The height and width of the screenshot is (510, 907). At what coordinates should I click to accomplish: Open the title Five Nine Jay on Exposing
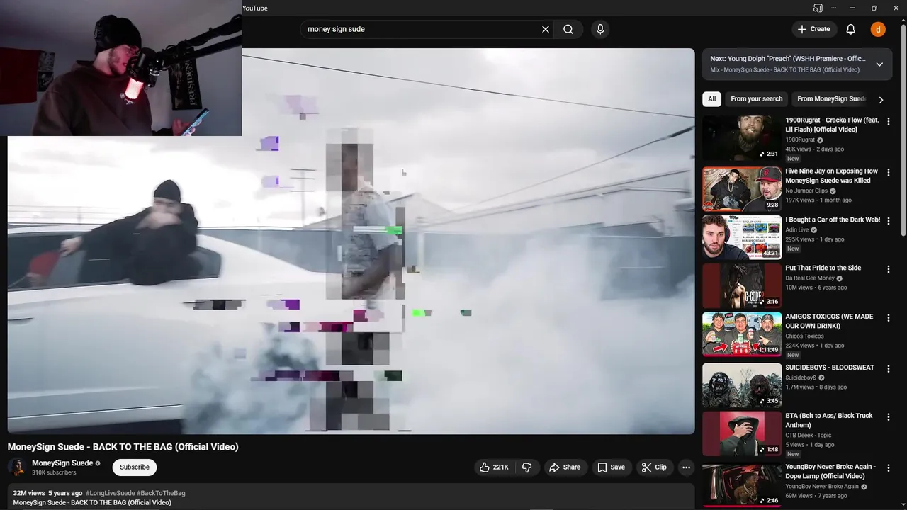point(831,176)
